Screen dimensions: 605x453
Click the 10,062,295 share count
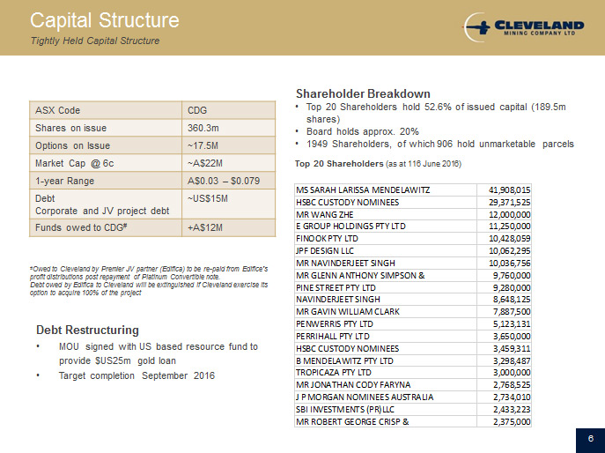[509, 250]
